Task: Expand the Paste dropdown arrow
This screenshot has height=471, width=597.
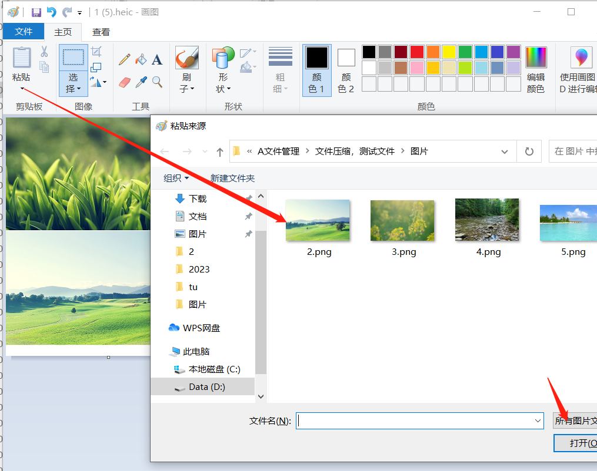Action: (x=22, y=89)
